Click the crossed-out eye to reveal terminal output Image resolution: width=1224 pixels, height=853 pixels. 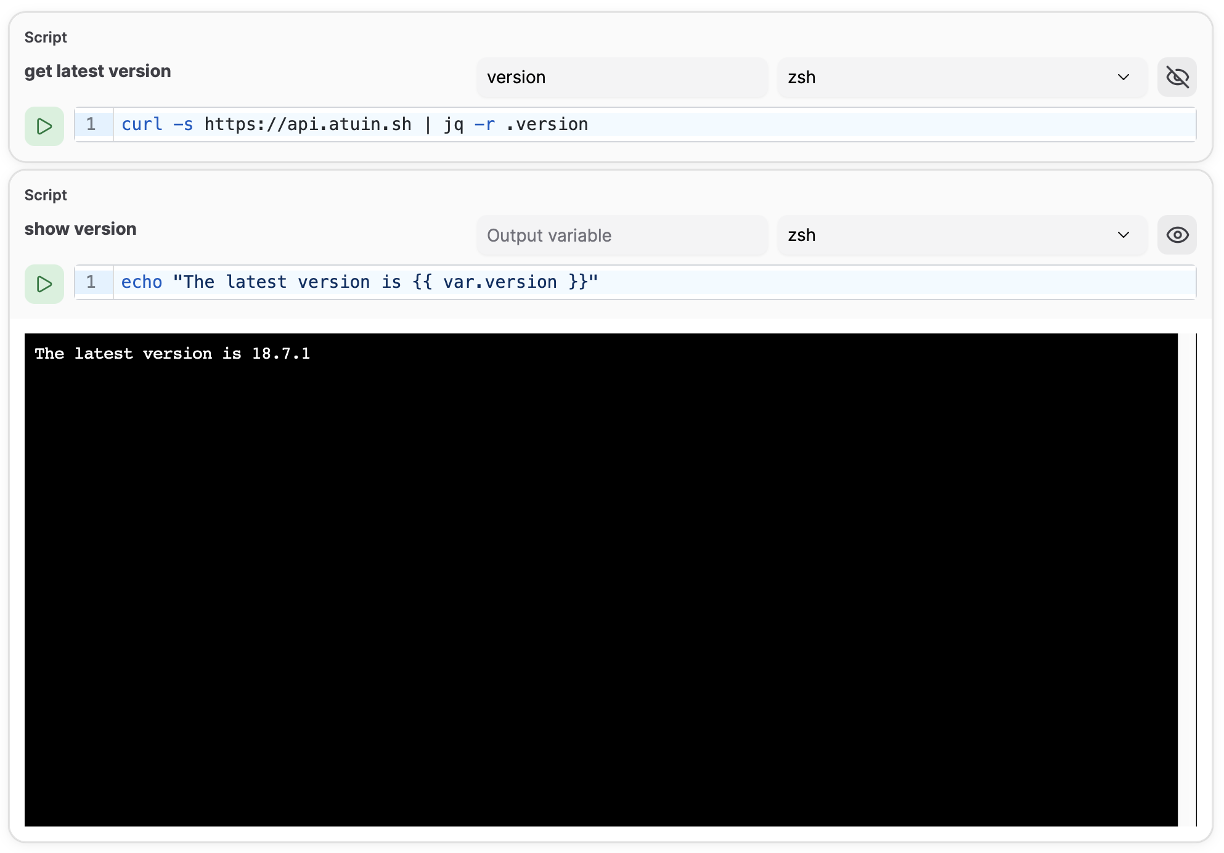click(1177, 77)
